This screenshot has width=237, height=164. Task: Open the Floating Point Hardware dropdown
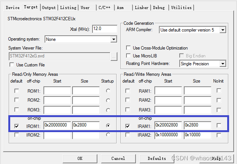click(x=203, y=64)
